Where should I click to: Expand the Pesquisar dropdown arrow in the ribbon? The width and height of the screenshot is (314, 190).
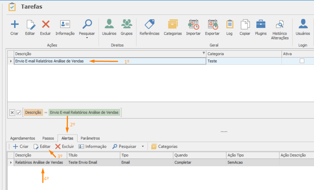[87, 38]
